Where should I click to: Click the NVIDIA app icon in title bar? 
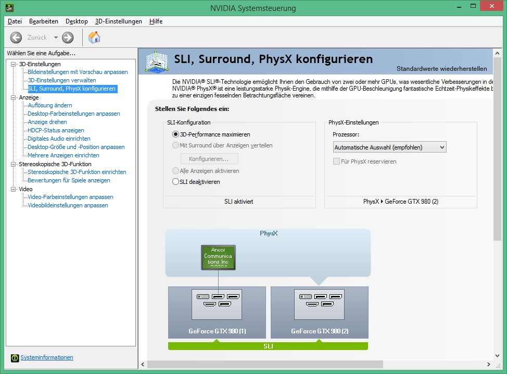(9, 8)
